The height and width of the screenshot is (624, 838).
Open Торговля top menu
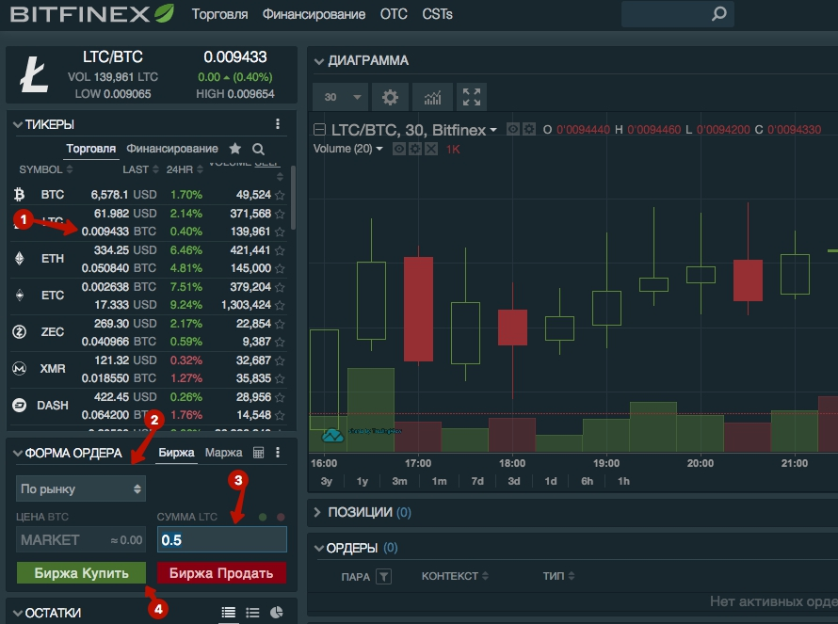219,14
